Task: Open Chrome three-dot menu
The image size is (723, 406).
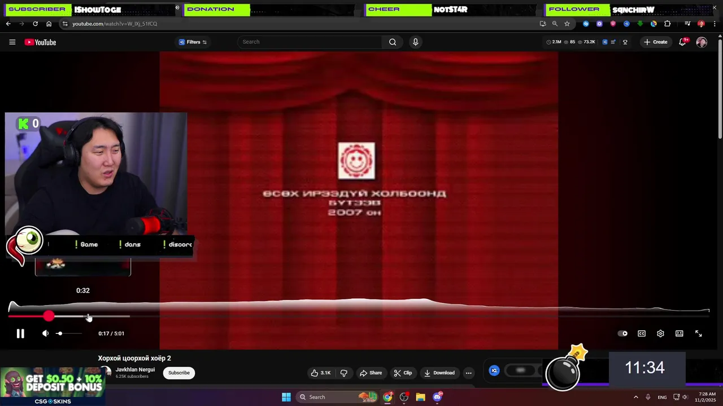Action: [x=715, y=24]
